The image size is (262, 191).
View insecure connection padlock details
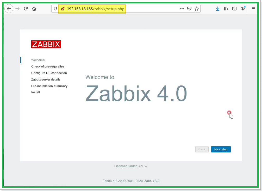(x=63, y=9)
